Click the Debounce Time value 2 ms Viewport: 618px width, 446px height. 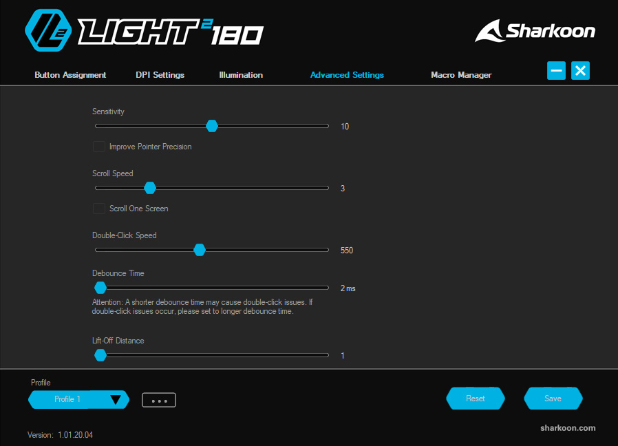[x=348, y=288]
